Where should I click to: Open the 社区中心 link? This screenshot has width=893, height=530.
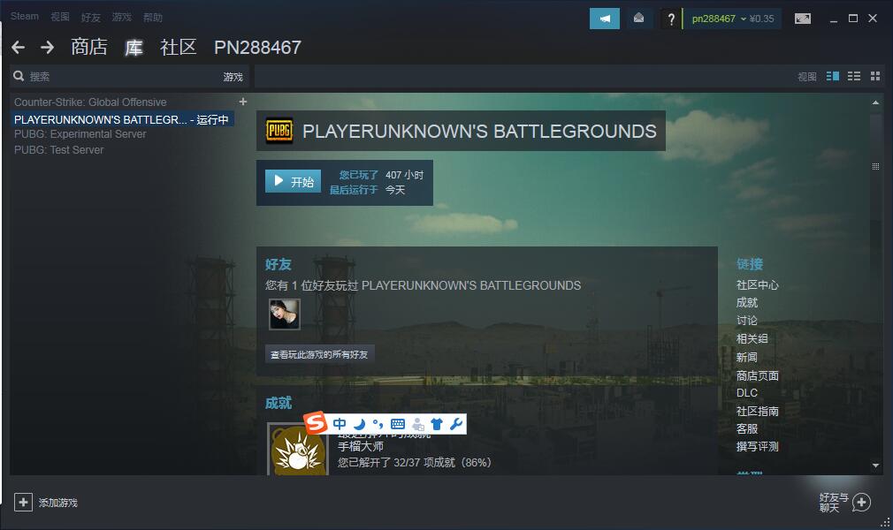coord(757,284)
